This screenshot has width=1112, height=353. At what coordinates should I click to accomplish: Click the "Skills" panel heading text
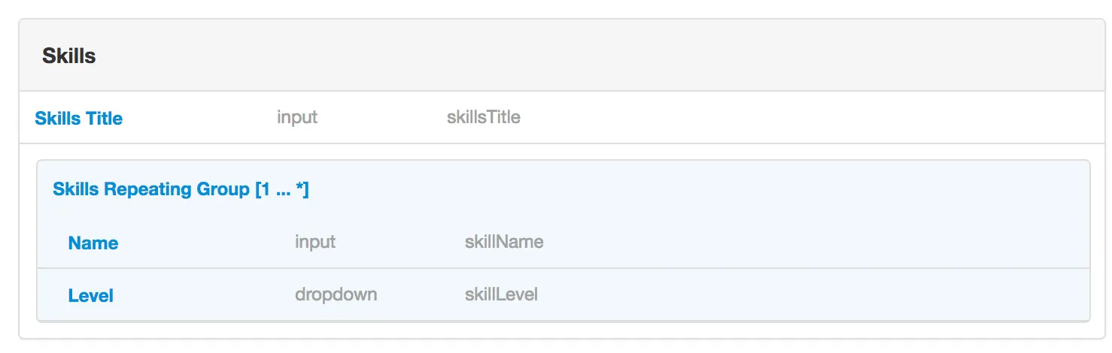[68, 56]
